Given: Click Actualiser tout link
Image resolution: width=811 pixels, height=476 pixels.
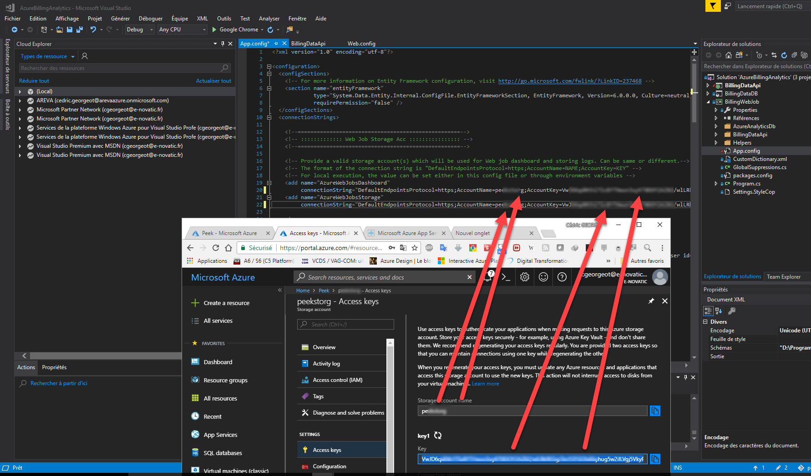Looking at the screenshot, I should coord(213,81).
